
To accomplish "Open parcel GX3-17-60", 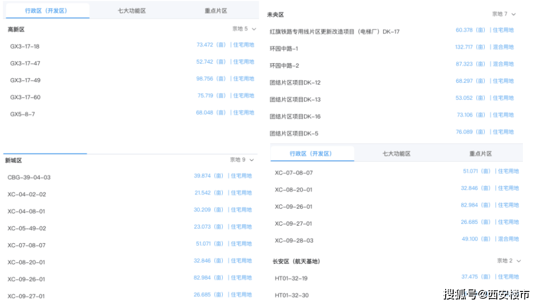I will point(25,97).
